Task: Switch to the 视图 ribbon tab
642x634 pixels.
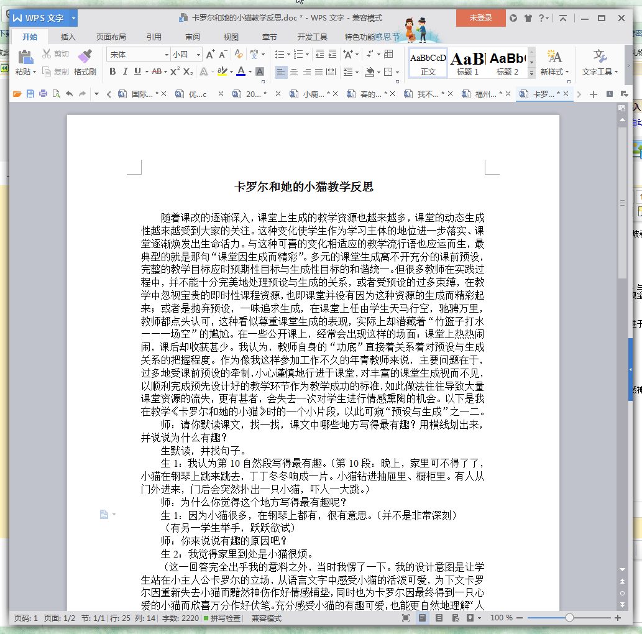Action: click(231, 37)
